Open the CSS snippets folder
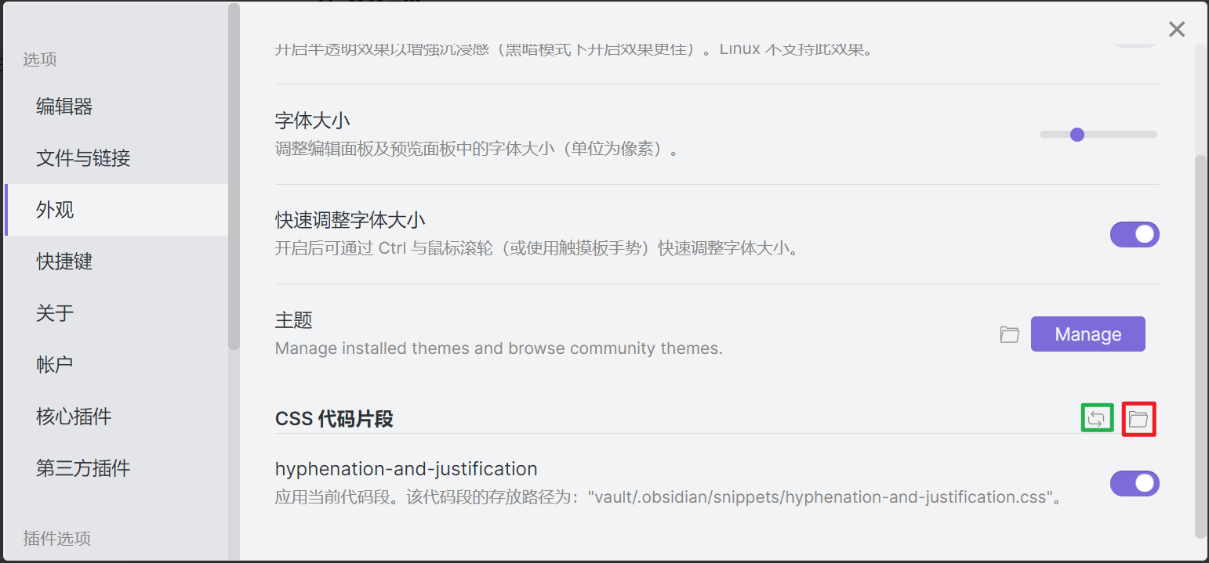The width and height of the screenshot is (1209, 563). [1138, 418]
